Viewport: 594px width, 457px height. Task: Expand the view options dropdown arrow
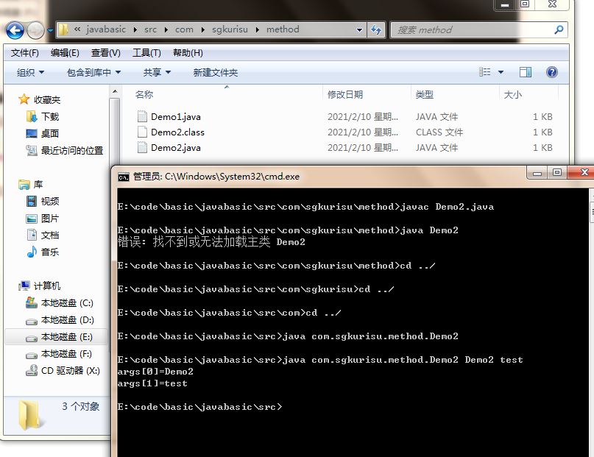(501, 72)
